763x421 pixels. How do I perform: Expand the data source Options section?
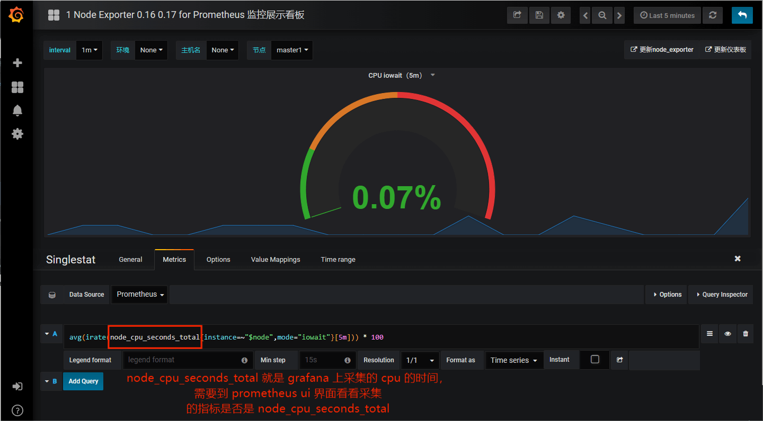pyautogui.click(x=667, y=295)
